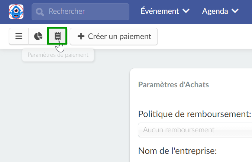Open the Politique de remboursement dropdown
The width and height of the screenshot is (252, 162).
pos(195,130)
